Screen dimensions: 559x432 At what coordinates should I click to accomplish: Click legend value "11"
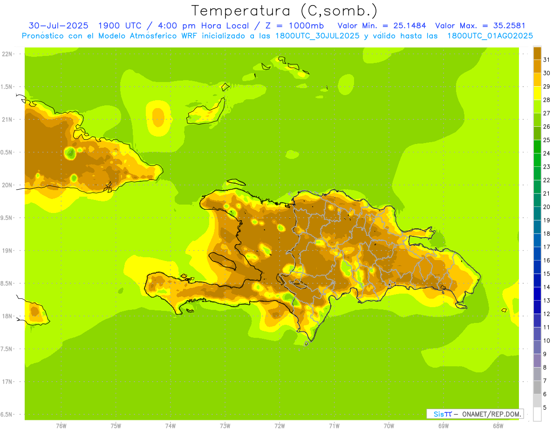(x=547, y=327)
